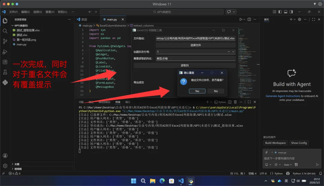Open the 文件(F) menu
Screen dimensions: 324x186
click(13, 12)
